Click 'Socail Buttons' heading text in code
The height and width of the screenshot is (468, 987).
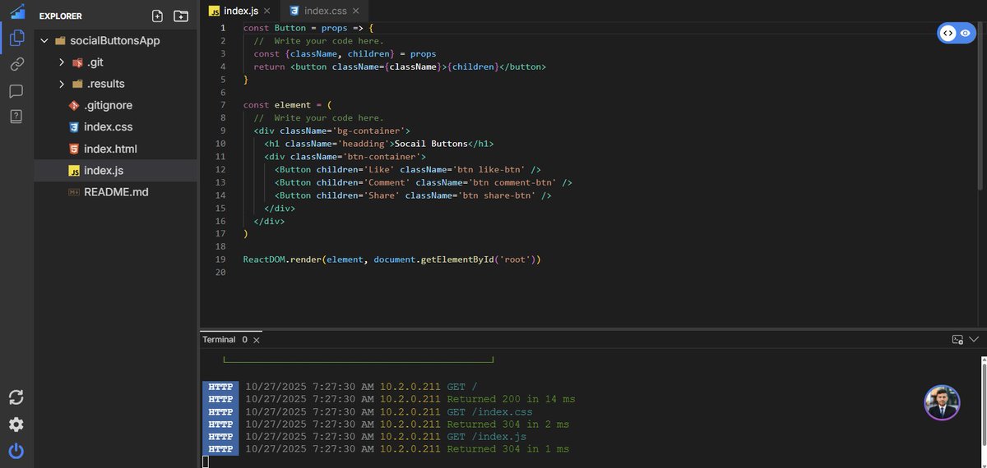coord(432,144)
